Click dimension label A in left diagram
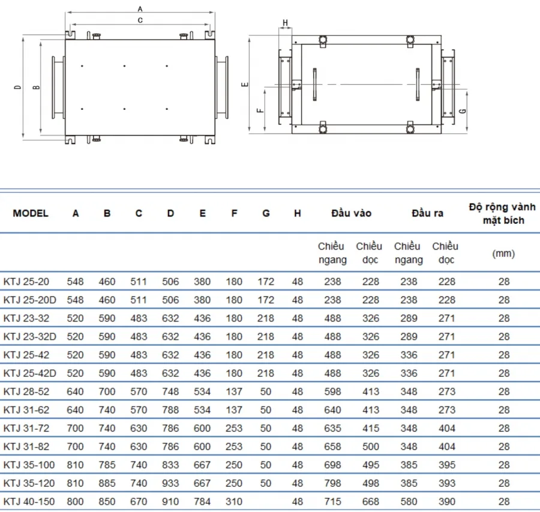This screenshot has height=512, width=540. 140,9
